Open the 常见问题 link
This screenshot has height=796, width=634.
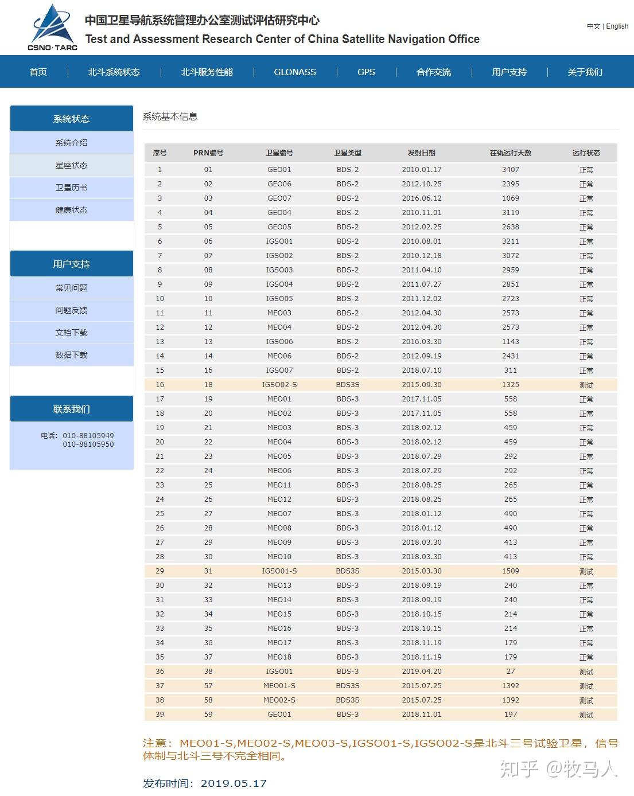click(72, 288)
